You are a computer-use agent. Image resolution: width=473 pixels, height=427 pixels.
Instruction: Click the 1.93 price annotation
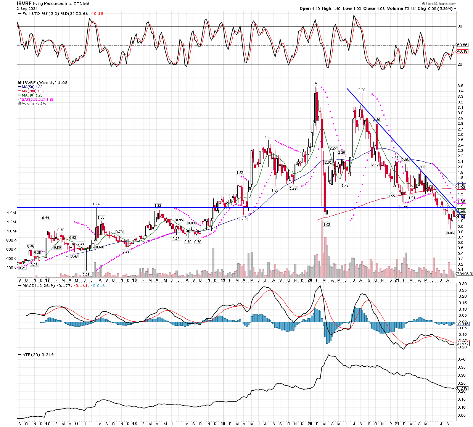pos(420,167)
